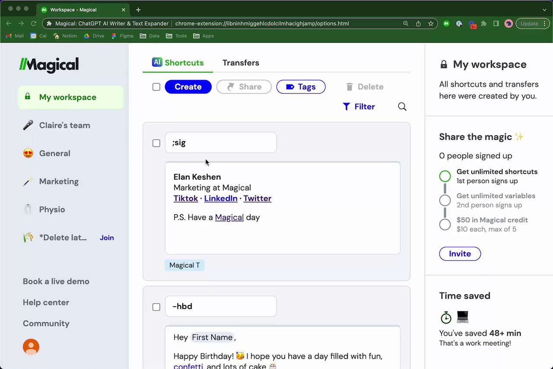This screenshot has width=553, height=369.
Task: Click the Magical T tag chip
Action: pyautogui.click(x=184, y=265)
